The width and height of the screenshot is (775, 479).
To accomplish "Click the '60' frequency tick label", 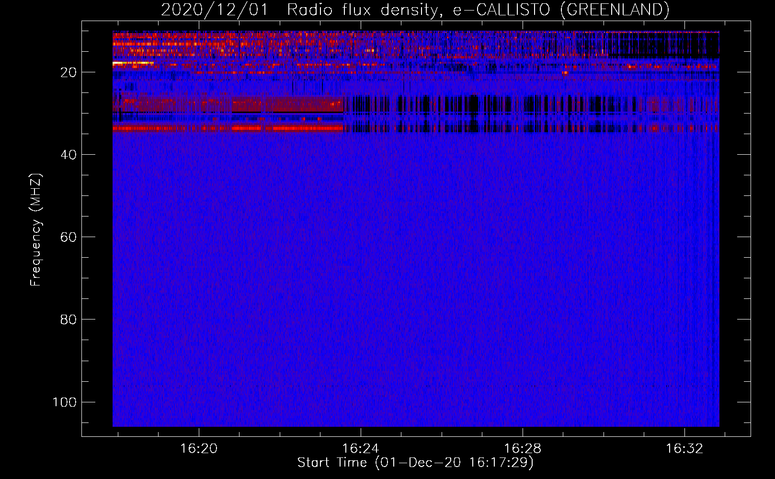I will pos(68,237).
